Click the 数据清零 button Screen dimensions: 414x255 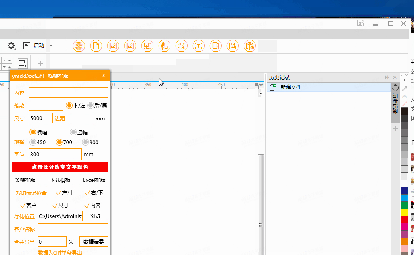tap(94, 241)
